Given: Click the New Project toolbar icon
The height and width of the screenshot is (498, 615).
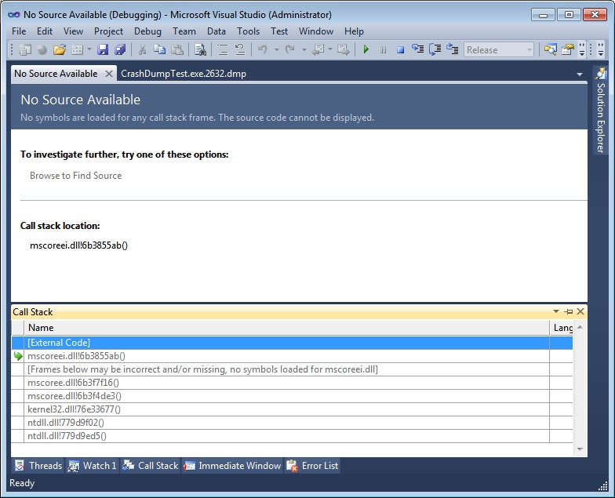Looking at the screenshot, I should [x=25, y=50].
